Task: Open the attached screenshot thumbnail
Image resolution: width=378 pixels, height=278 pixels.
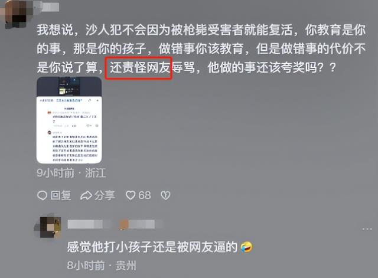Action: coord(69,120)
